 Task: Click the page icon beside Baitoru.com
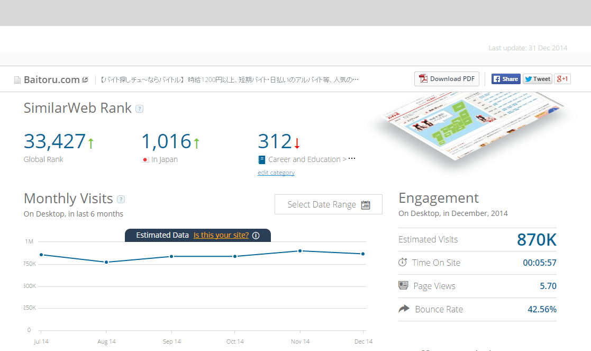coord(17,80)
